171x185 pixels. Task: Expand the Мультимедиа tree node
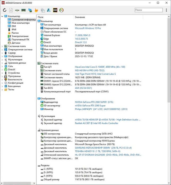pos(2,60)
